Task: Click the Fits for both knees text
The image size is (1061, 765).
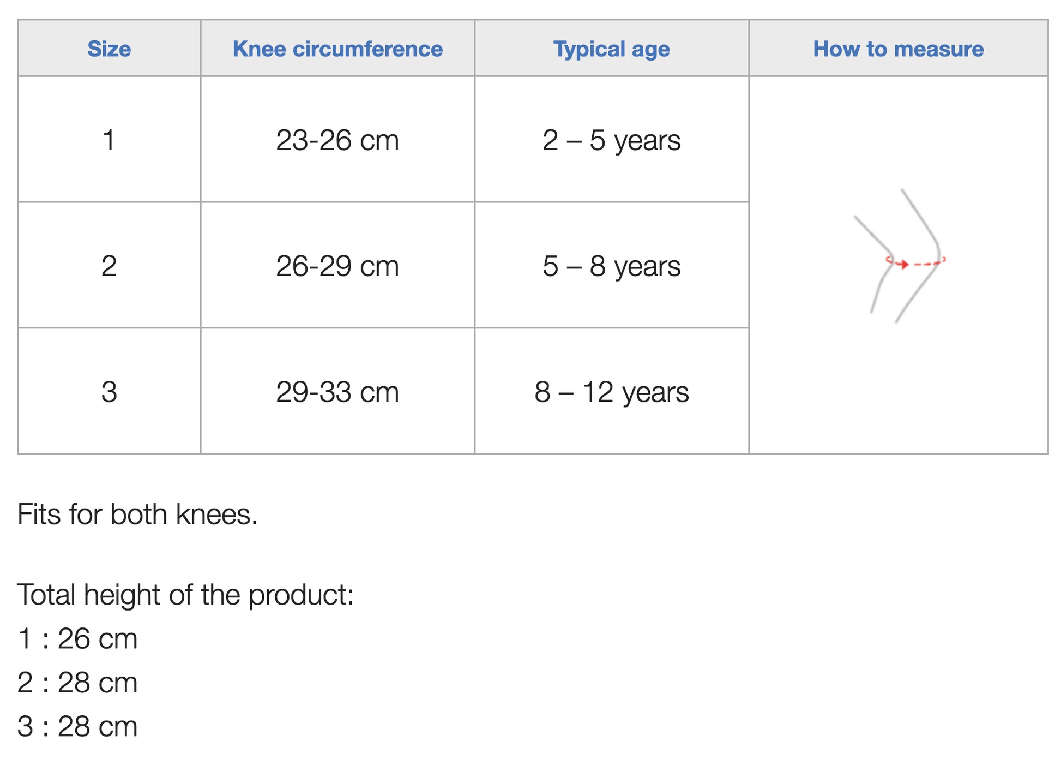Action: [137, 514]
